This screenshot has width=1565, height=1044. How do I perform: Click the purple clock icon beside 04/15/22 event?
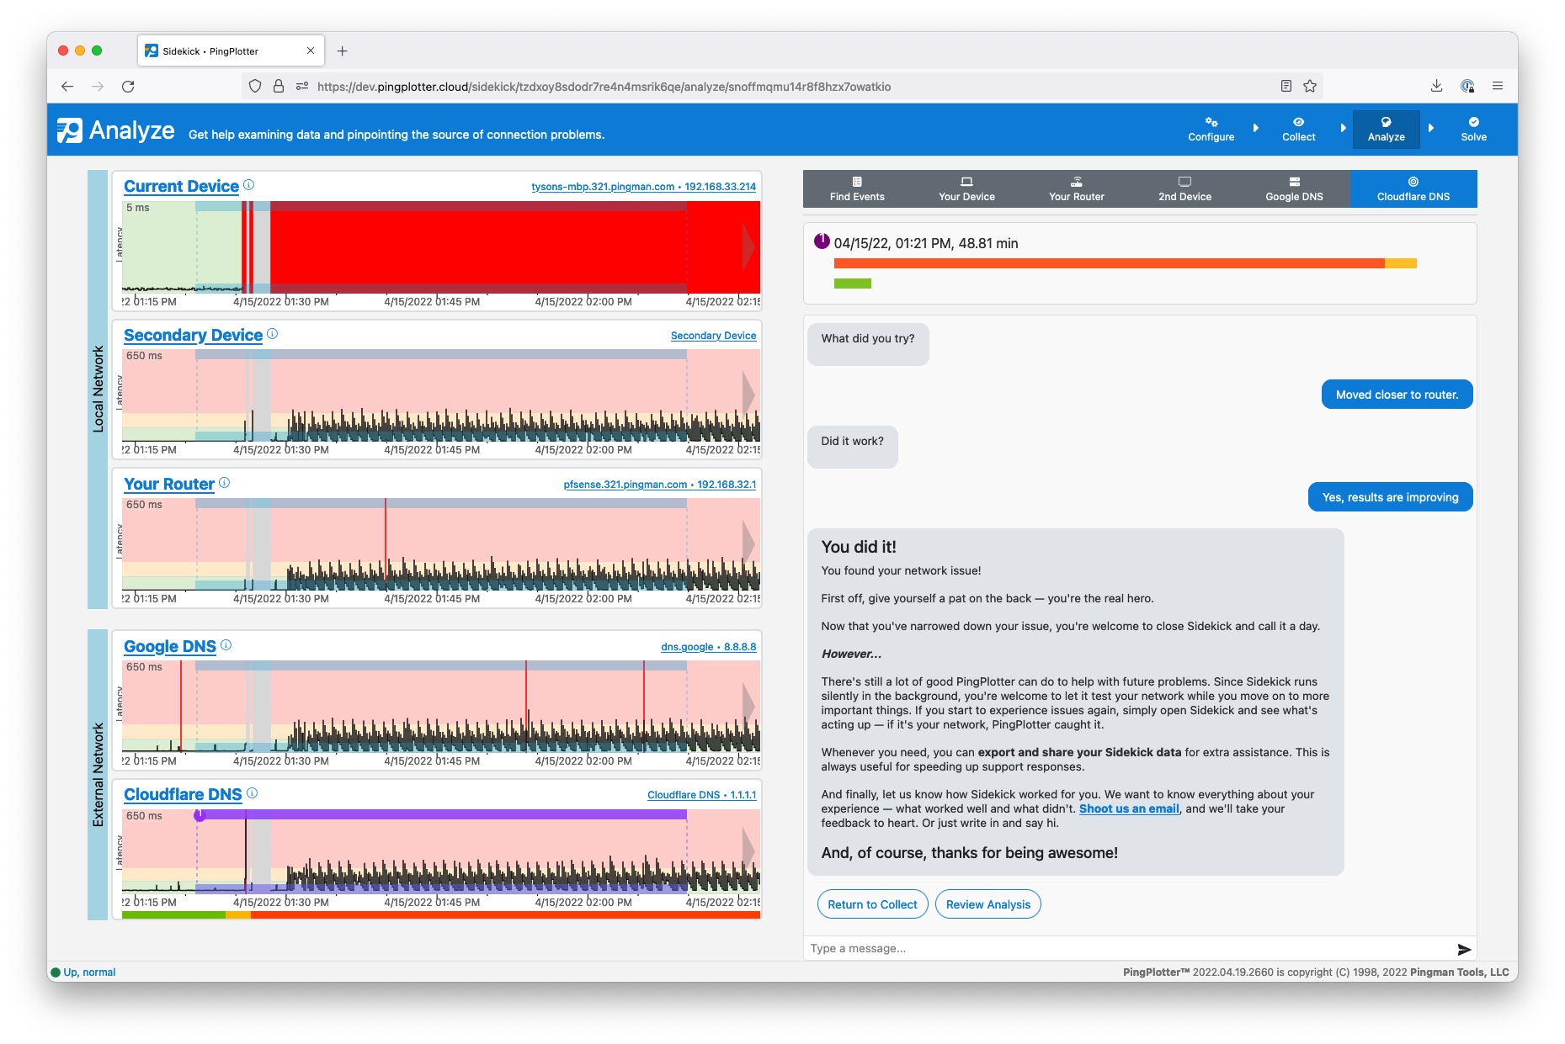[822, 241]
